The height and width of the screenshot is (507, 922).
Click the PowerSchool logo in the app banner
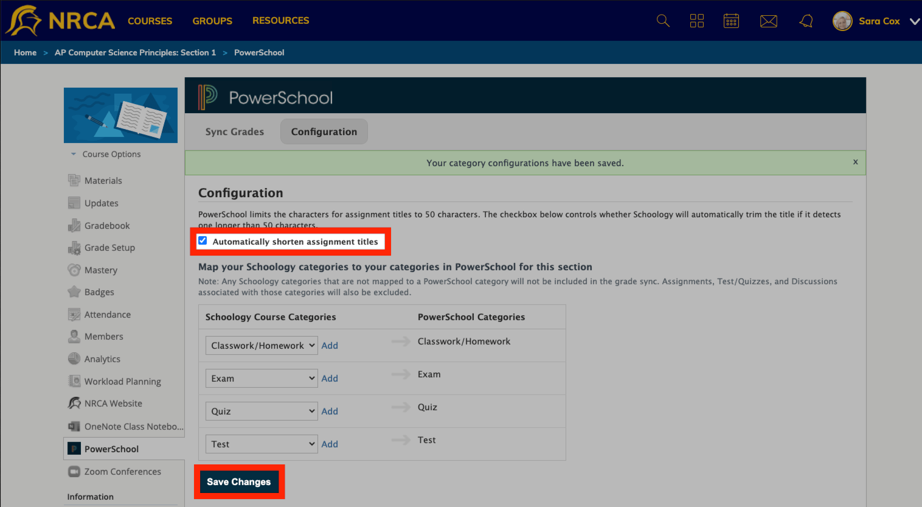tap(266, 97)
